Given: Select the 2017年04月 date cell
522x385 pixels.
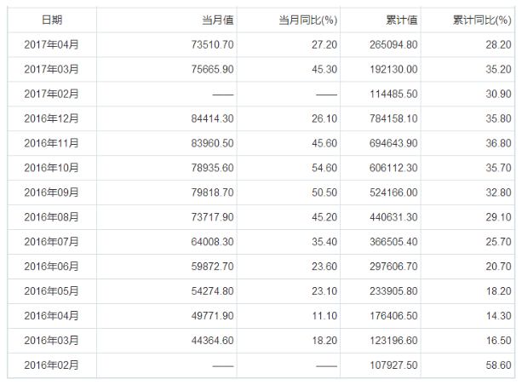Looking at the screenshot, I should coord(51,44).
